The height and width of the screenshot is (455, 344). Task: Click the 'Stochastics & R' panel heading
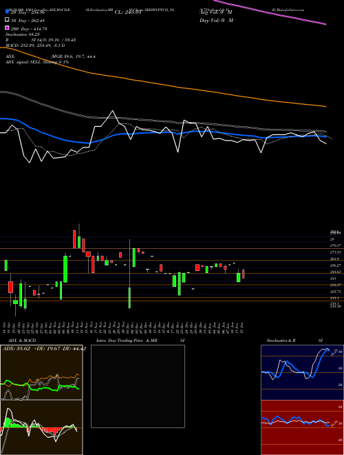tap(281, 341)
